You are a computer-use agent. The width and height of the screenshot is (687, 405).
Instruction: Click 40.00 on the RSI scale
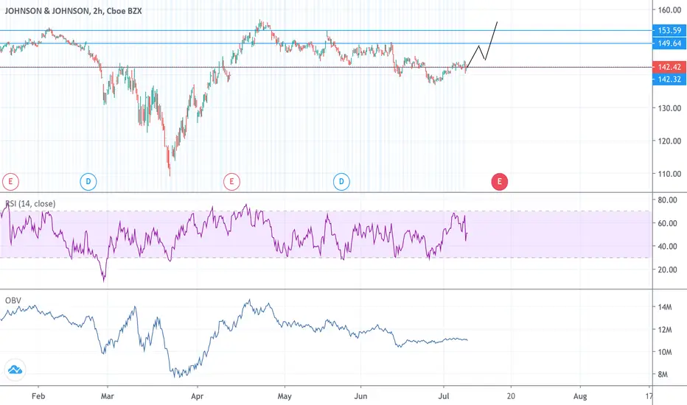(x=667, y=247)
